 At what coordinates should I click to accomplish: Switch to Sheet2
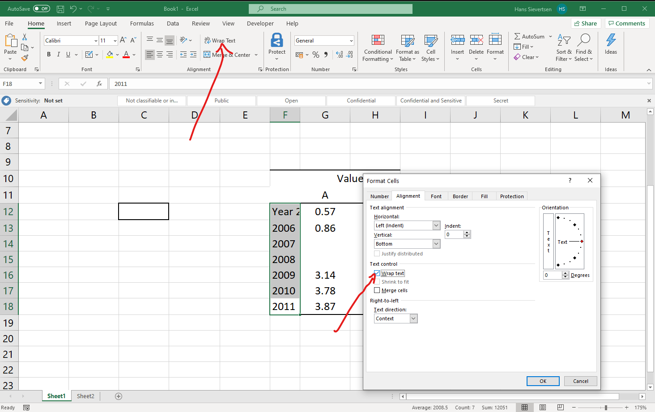pos(85,395)
